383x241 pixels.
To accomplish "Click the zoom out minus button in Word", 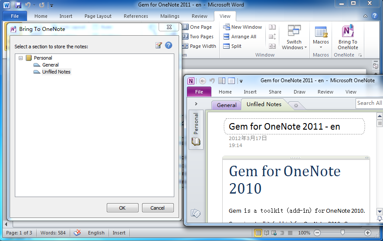I will pyautogui.click(x=317, y=233).
